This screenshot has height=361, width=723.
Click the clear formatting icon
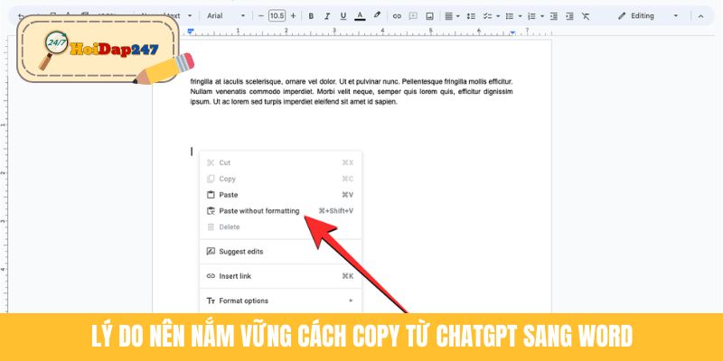pos(586,15)
